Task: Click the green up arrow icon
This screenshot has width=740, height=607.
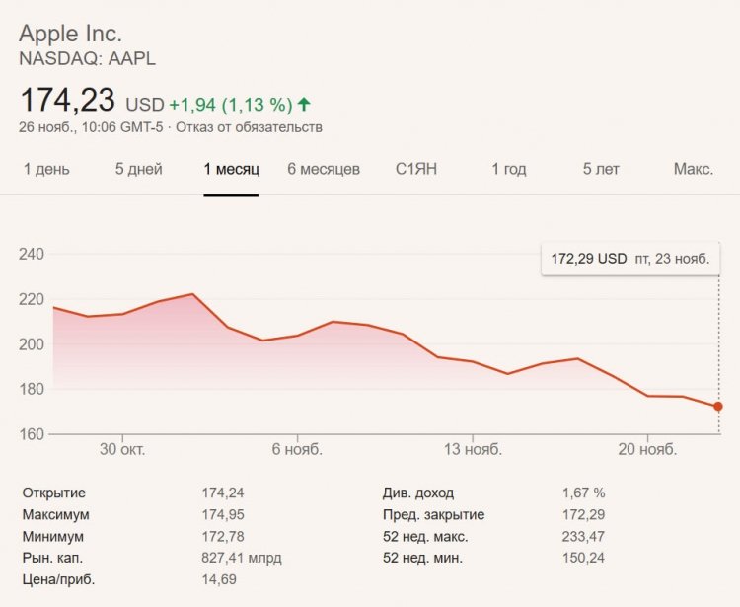Action: [304, 104]
